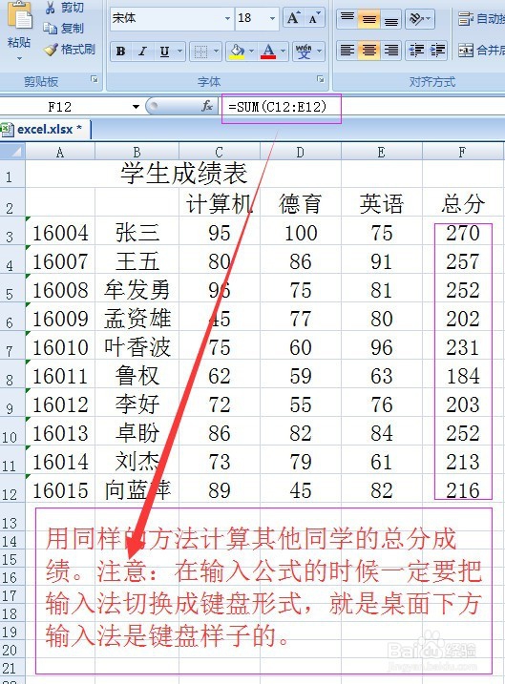Click the total cell showing 184

[463, 376]
